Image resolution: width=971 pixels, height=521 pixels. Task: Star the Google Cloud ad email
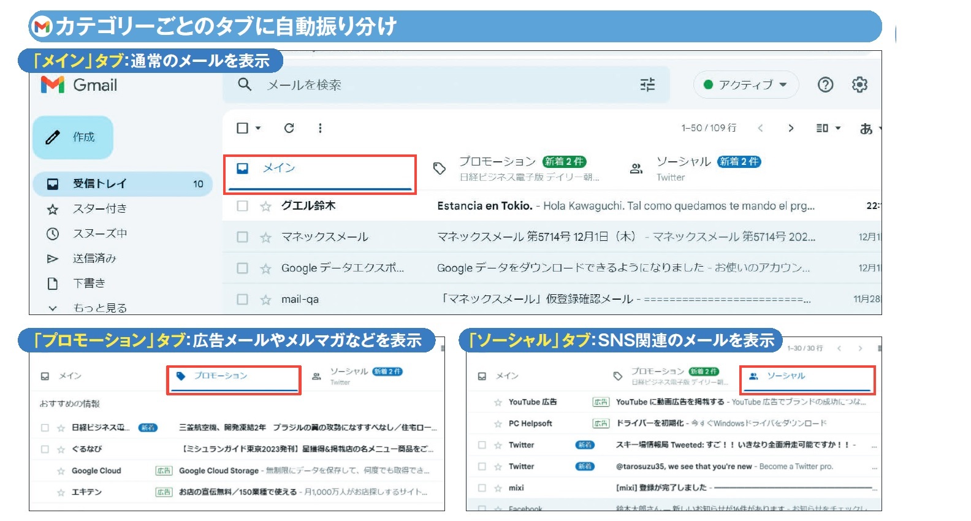click(61, 471)
